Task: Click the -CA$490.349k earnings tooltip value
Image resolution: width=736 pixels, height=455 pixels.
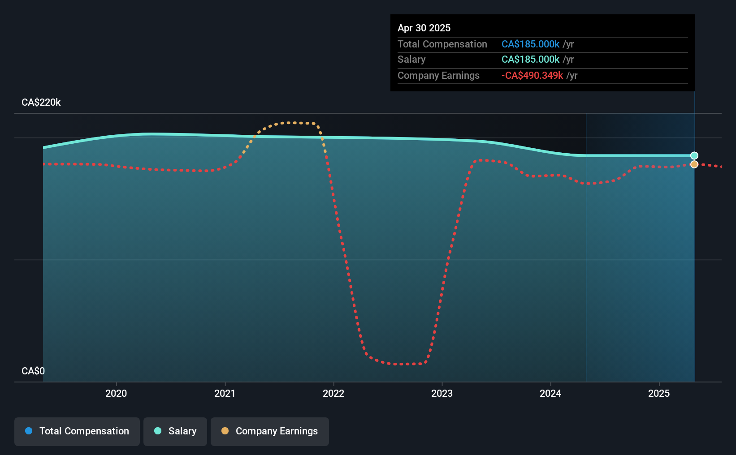Action: point(532,75)
